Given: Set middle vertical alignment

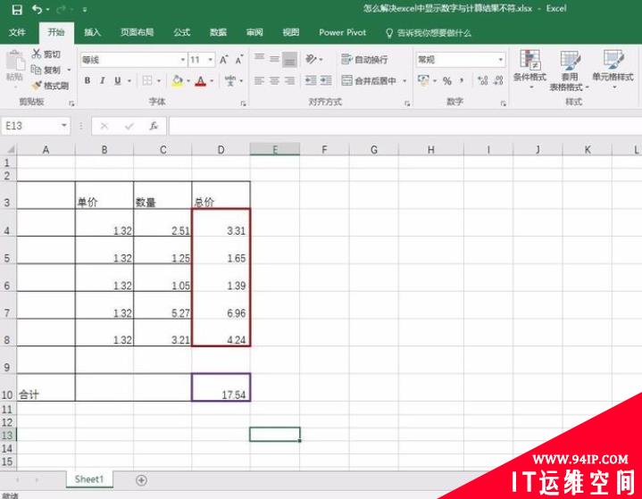Looking at the screenshot, I should point(274,59).
